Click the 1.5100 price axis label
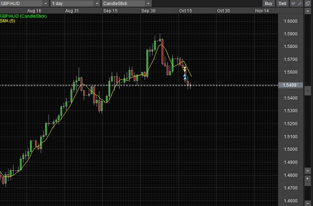The image size is (313, 206). click(x=290, y=136)
